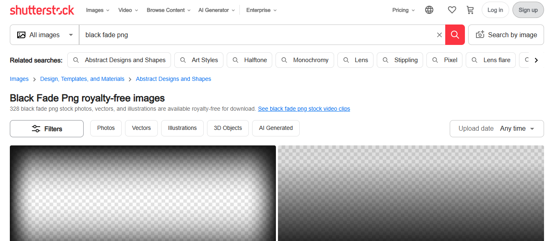
Task: Click the camera icon in Search by image
Action: click(480, 35)
